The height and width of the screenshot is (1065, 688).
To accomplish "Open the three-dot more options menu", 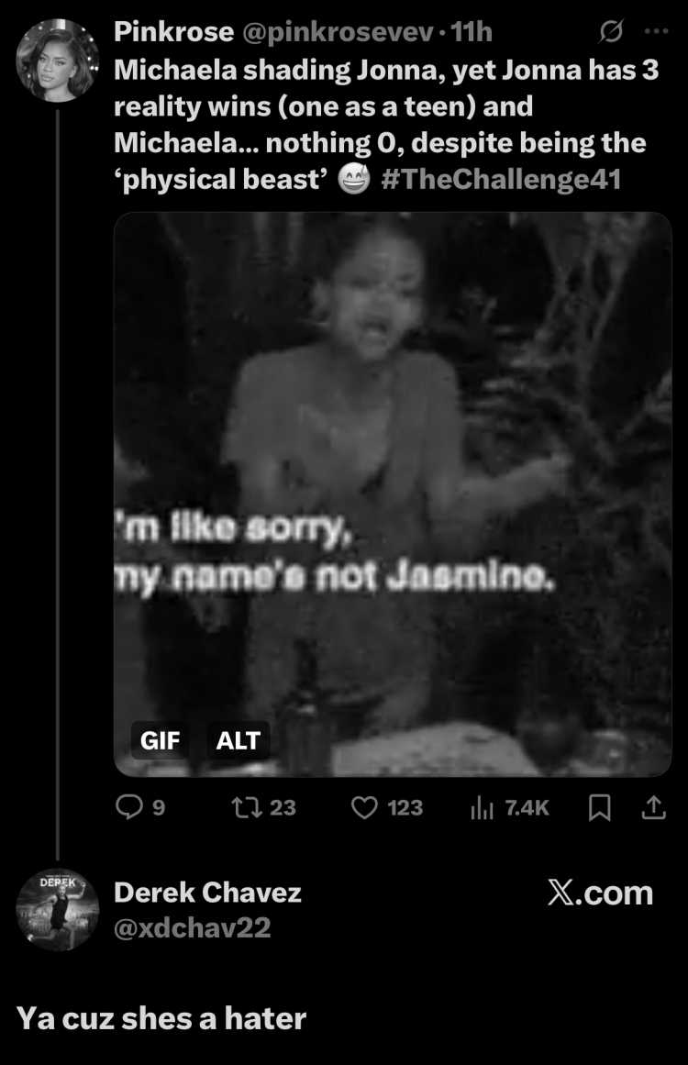I will coord(655,31).
